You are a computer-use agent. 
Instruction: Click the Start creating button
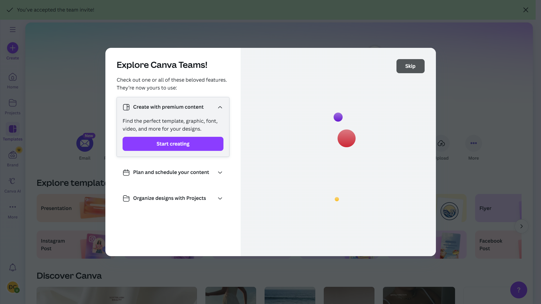pyautogui.click(x=173, y=144)
